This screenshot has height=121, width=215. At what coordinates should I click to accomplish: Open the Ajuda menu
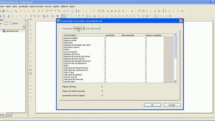[72, 6]
